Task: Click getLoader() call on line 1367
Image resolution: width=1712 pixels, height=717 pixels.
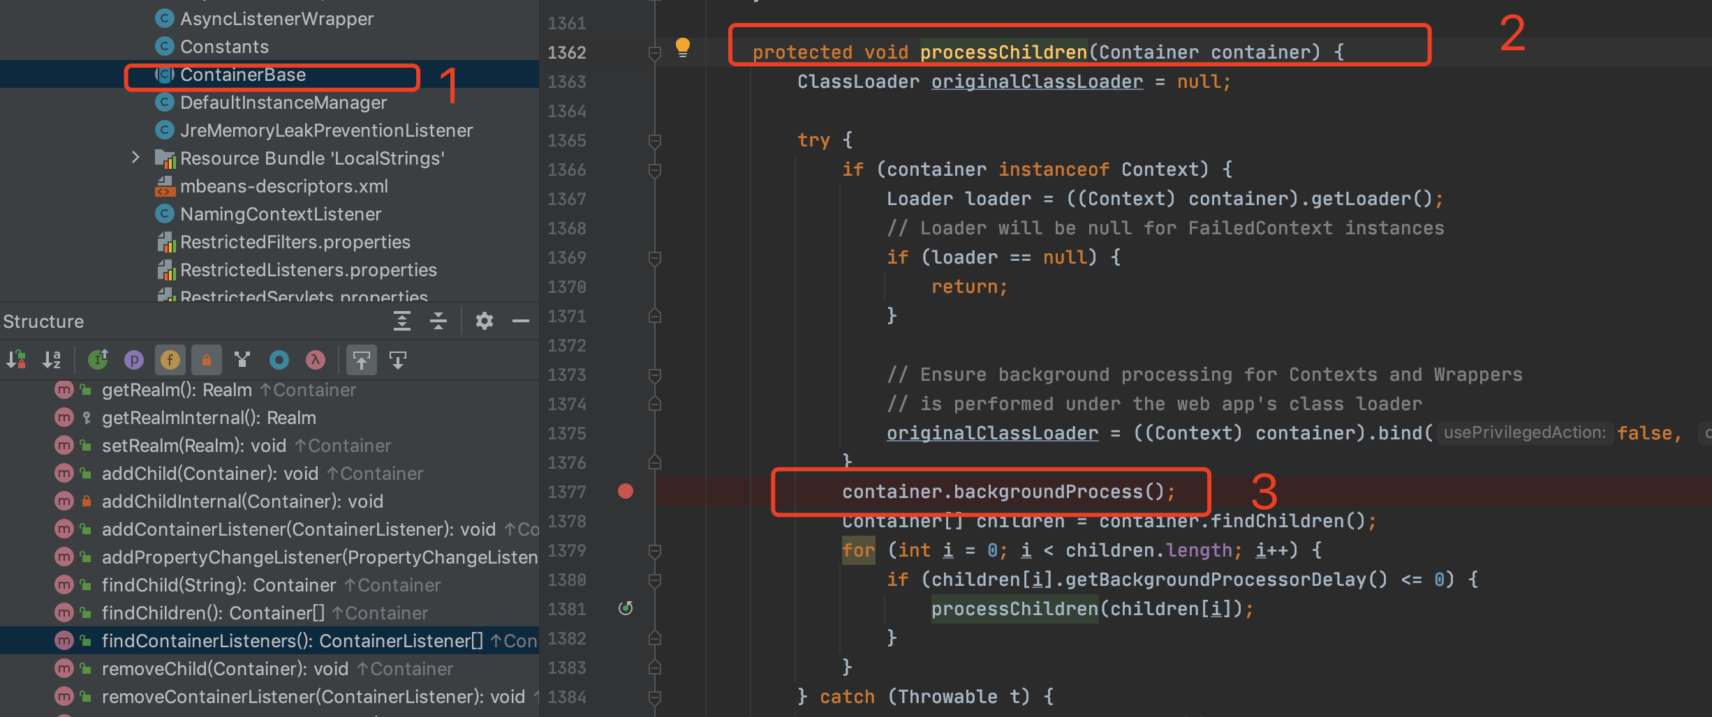Action: (1371, 199)
